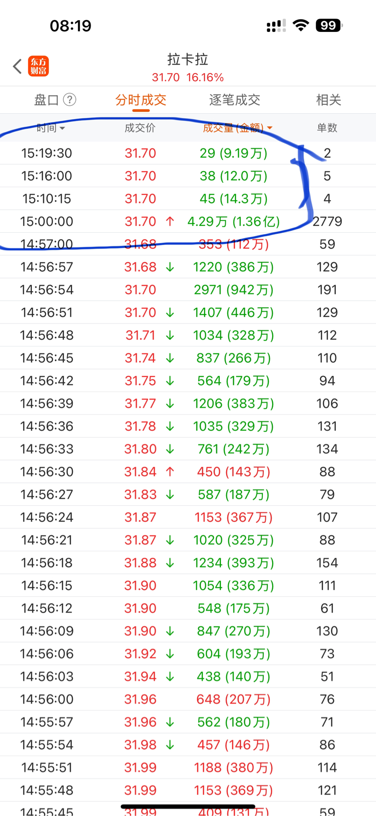Switch to the 逐笔成交 tab

pos(235,100)
